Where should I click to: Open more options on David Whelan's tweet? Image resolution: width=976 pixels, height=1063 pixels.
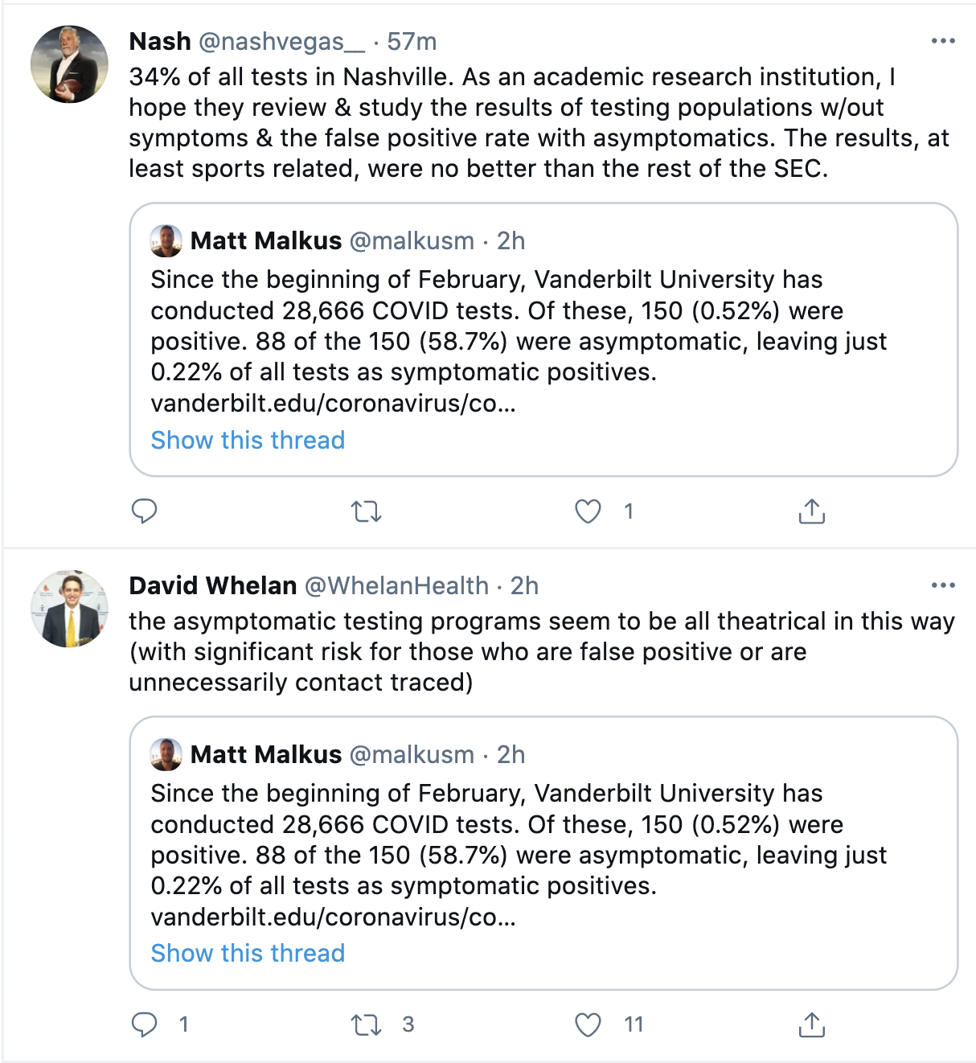coord(942,585)
